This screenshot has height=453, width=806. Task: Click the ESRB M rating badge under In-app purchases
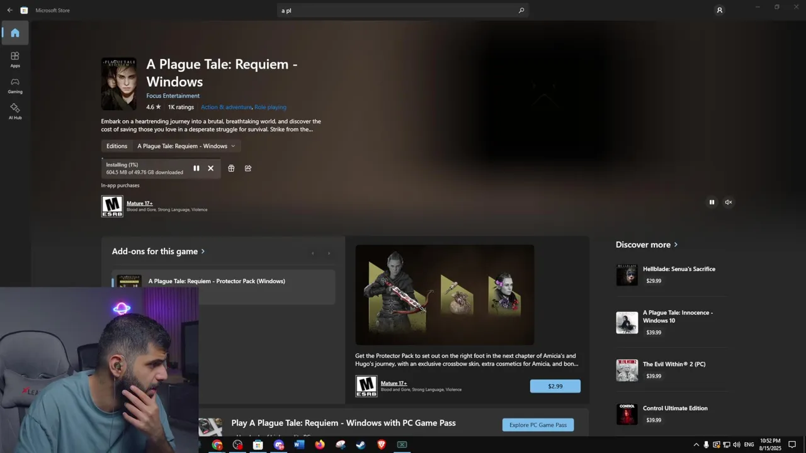point(112,206)
